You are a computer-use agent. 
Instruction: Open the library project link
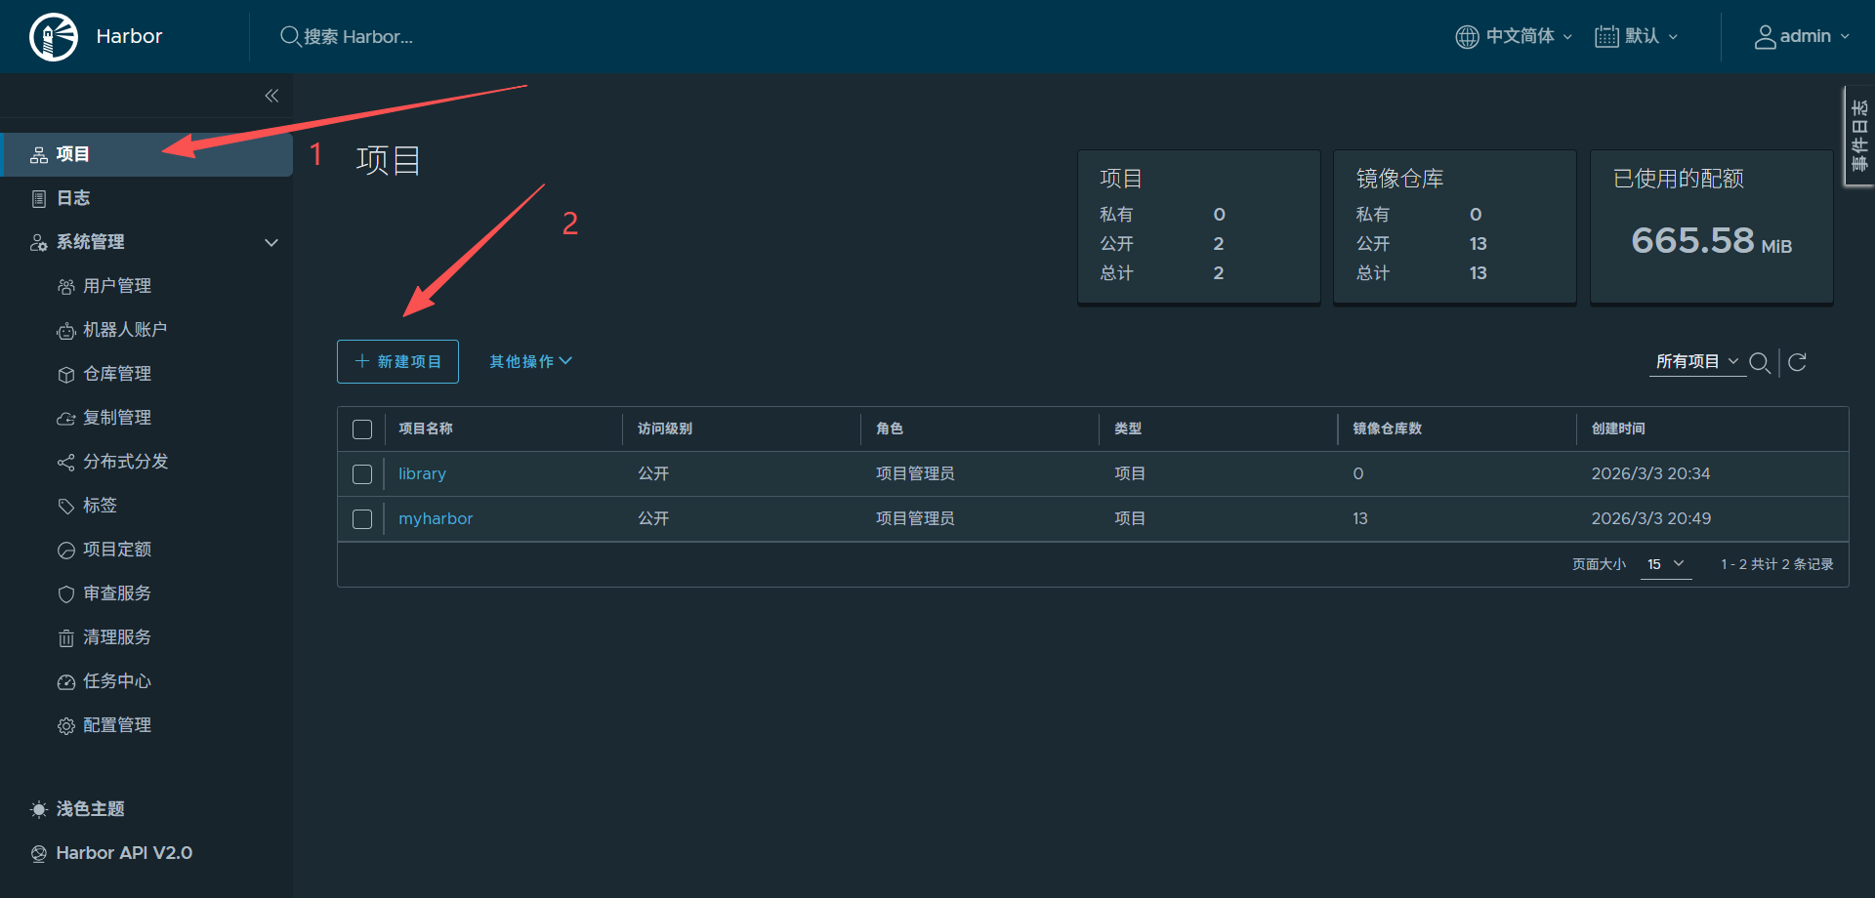coord(422,473)
